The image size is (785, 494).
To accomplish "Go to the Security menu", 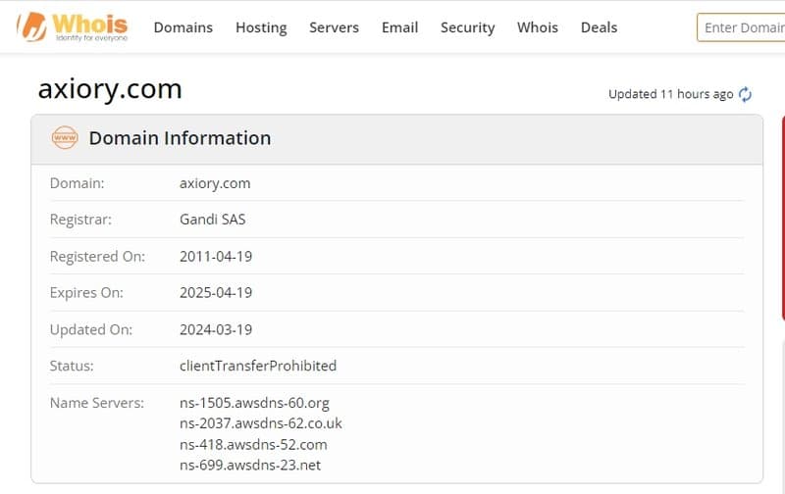I will 467,27.
